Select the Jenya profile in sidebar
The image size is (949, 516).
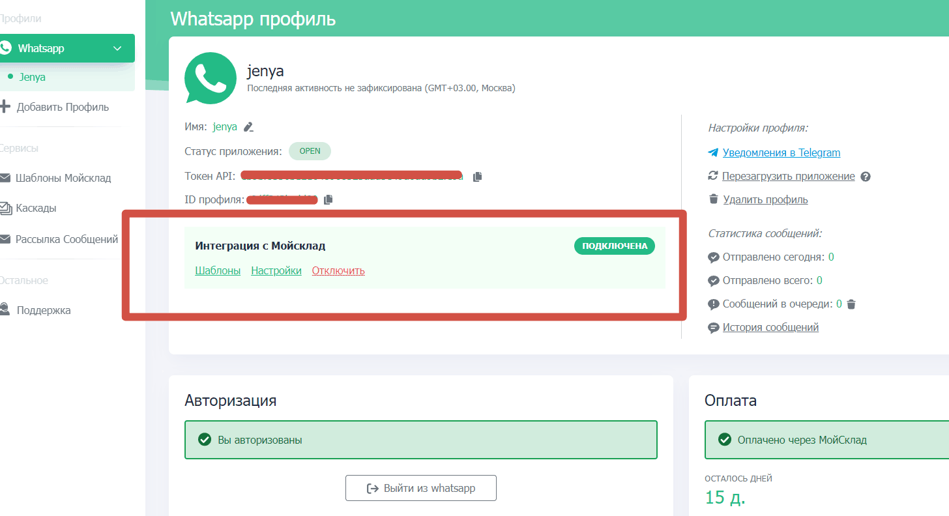(32, 77)
